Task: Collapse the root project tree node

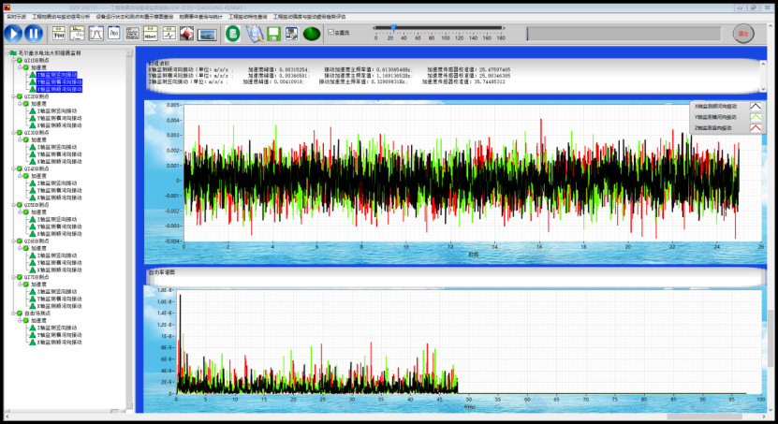Action: [7, 53]
